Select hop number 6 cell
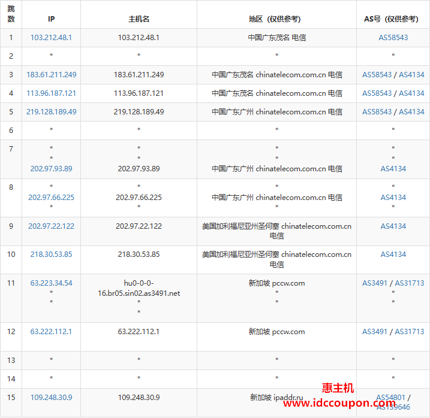The image size is (430, 418). 11,131
